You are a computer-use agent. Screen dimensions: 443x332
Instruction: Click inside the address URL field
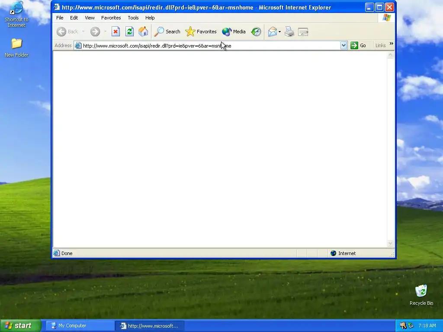click(211, 46)
